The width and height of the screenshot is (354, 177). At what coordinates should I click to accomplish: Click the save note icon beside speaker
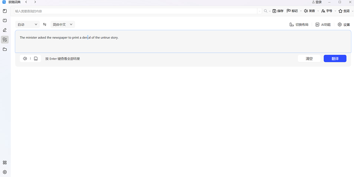36,59
